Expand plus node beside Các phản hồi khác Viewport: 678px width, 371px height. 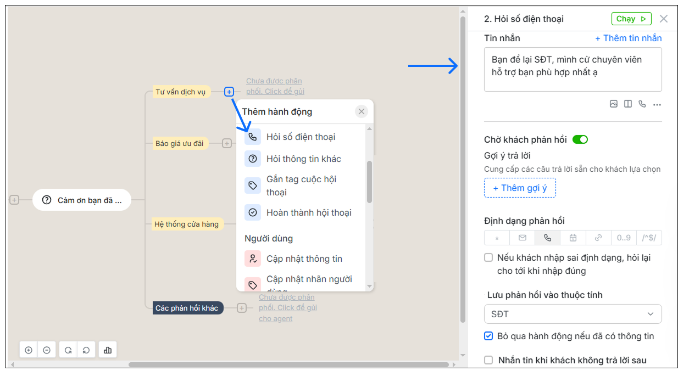pyautogui.click(x=242, y=308)
